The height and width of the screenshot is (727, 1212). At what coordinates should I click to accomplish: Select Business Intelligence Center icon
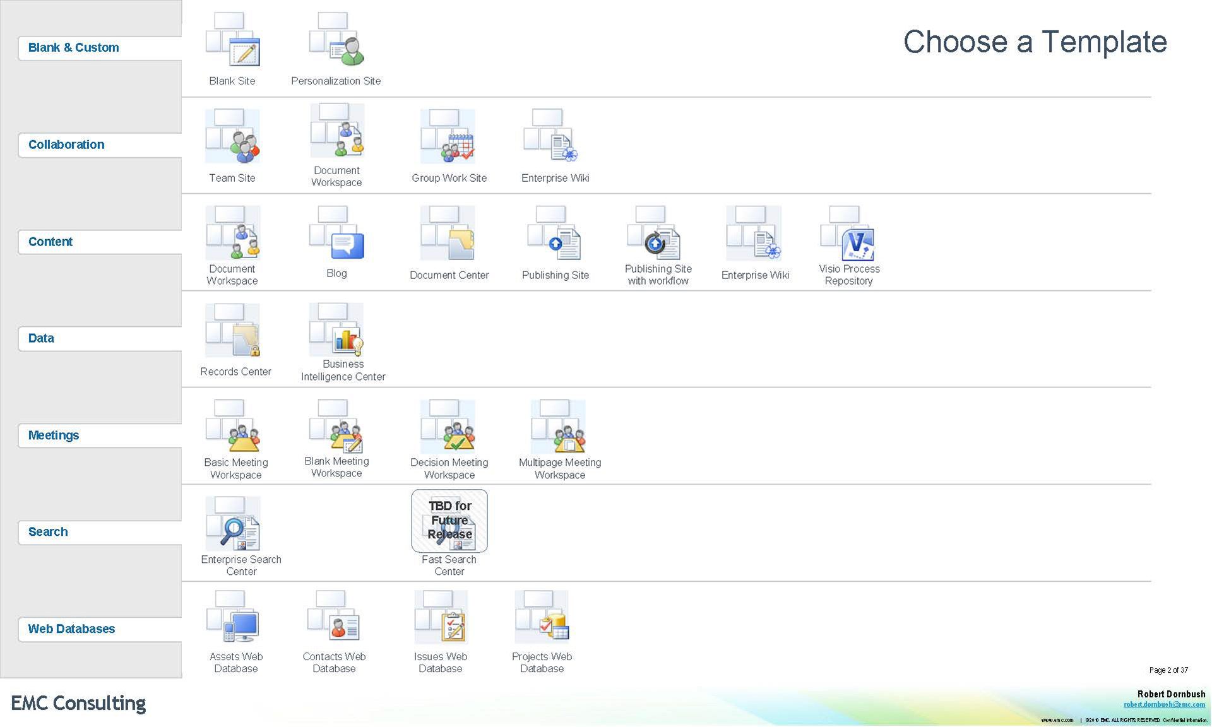point(336,330)
